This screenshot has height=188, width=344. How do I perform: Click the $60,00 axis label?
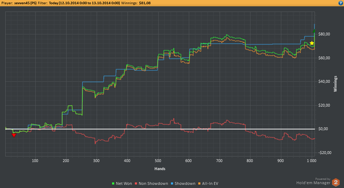(324, 58)
